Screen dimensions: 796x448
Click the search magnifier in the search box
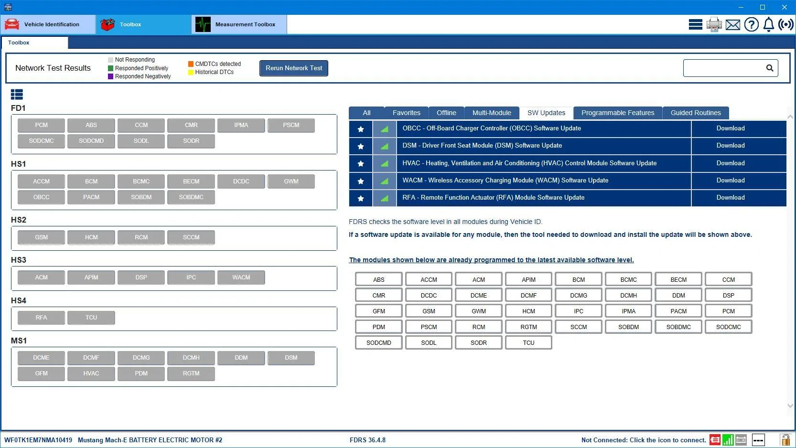click(770, 68)
